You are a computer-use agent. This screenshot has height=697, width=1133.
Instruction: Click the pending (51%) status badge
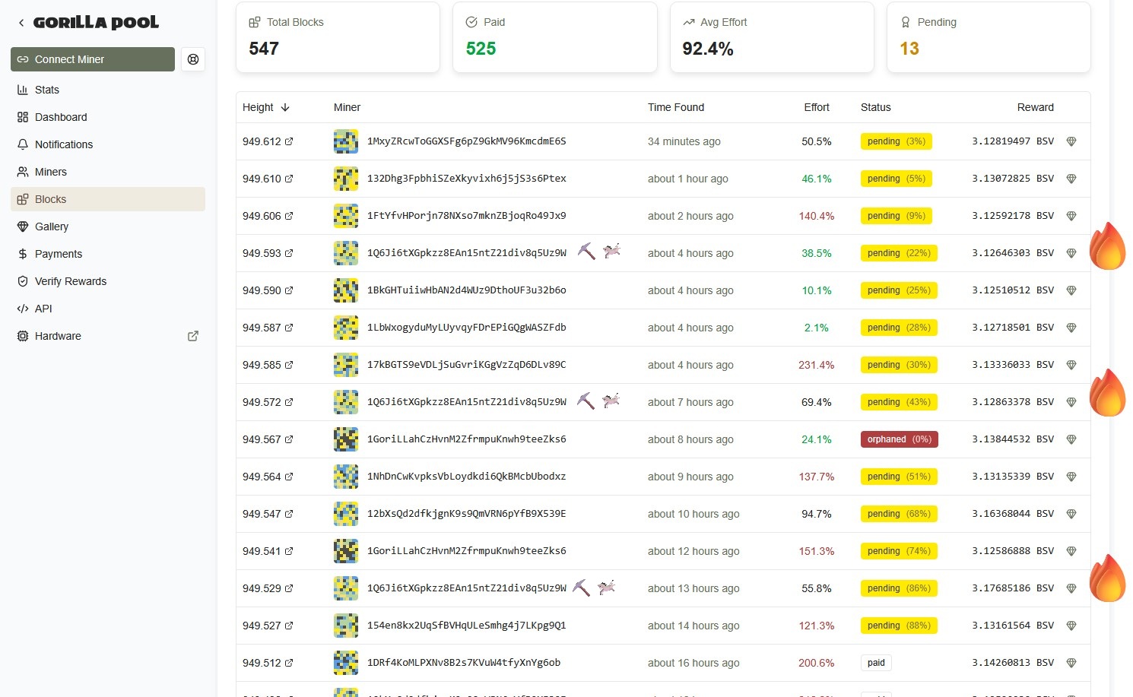point(899,477)
